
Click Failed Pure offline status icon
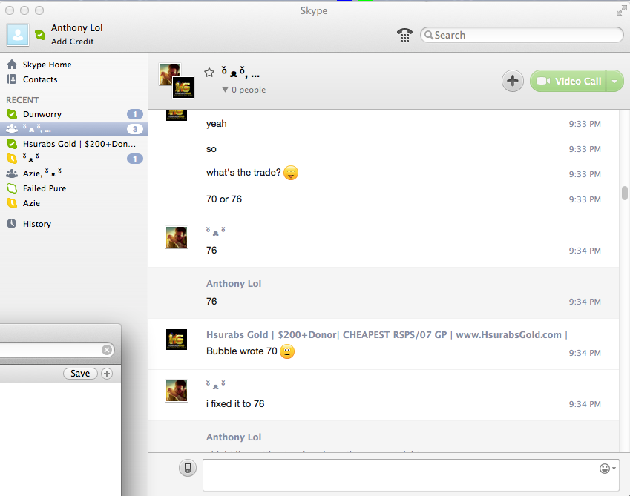(x=12, y=188)
